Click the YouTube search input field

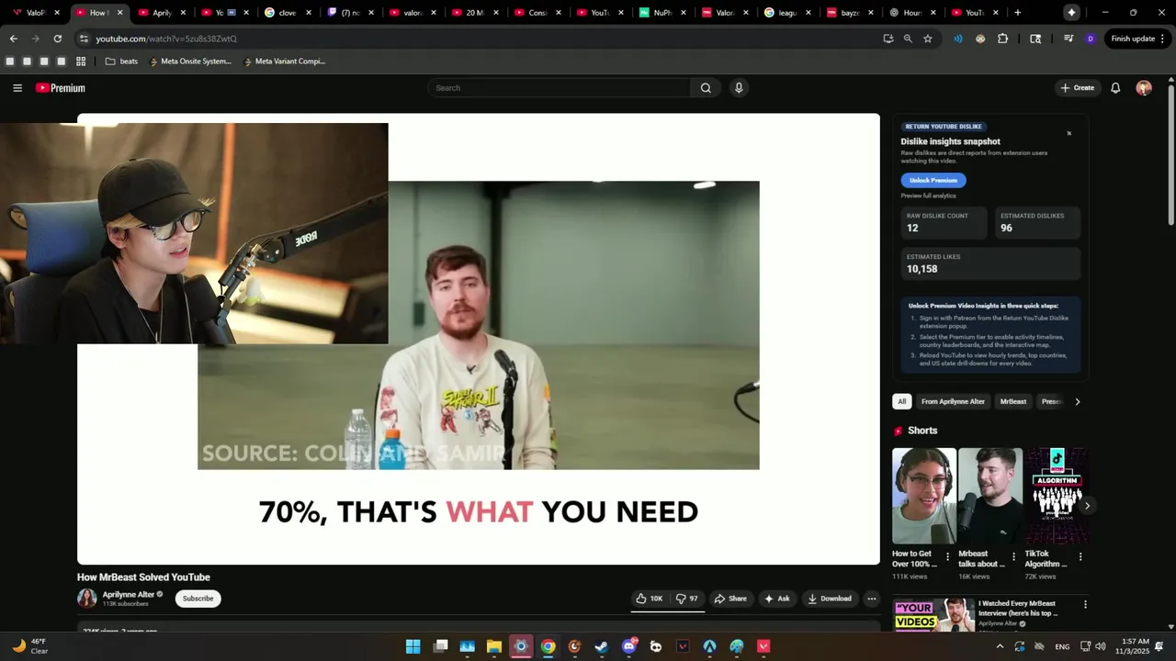pyautogui.click(x=559, y=88)
